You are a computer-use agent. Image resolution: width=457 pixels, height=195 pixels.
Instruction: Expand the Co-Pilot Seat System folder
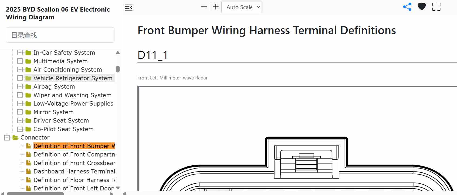pos(20,129)
